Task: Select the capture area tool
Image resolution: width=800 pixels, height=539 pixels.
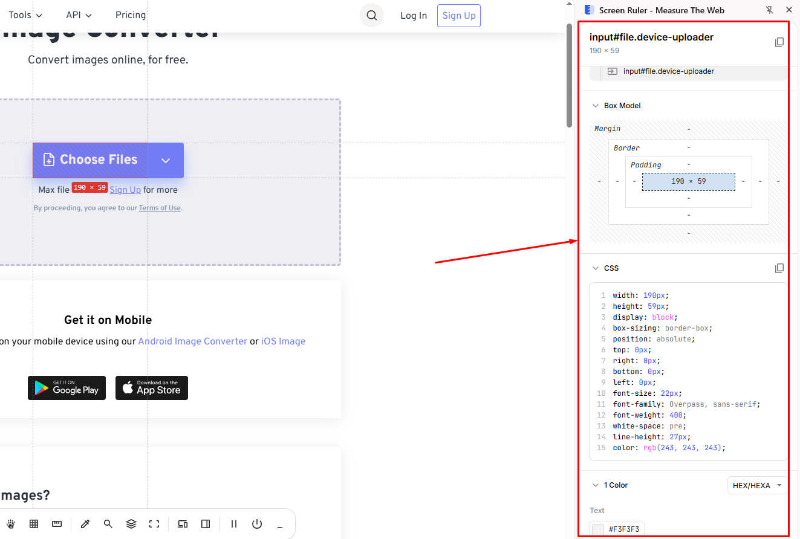Action: [x=154, y=524]
